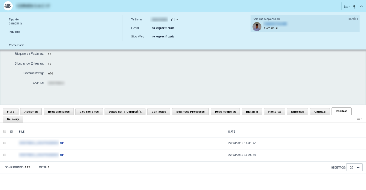Open the Facturas tab
This screenshot has width=366, height=190.
click(x=274, y=112)
